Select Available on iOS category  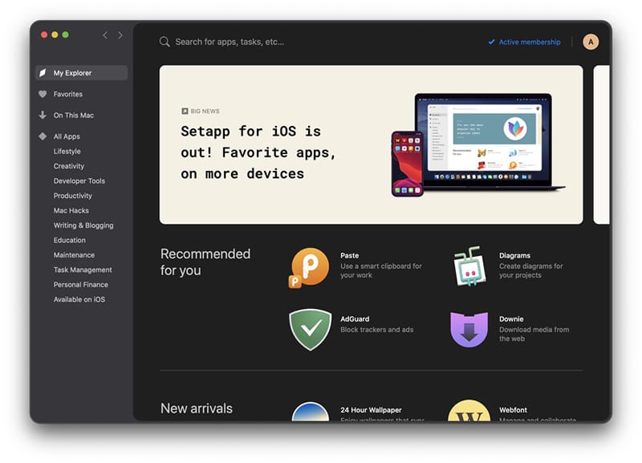[79, 299]
